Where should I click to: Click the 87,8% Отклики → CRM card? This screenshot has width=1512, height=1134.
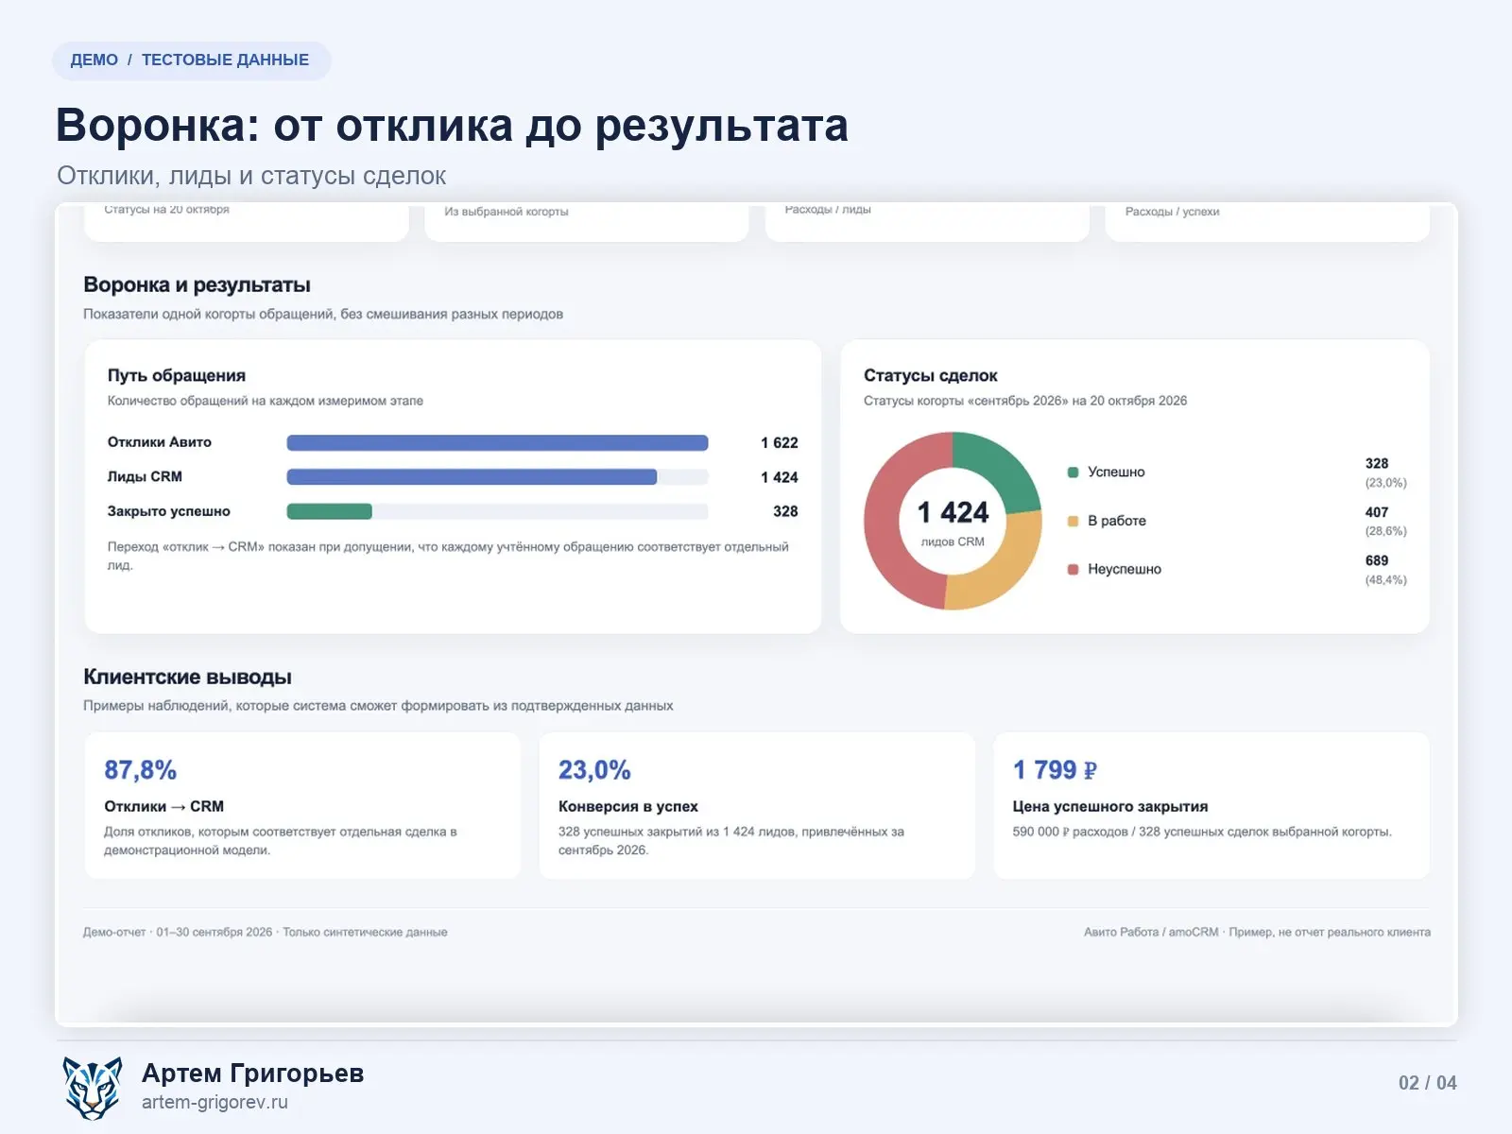tap(302, 806)
